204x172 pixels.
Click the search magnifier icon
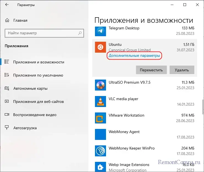point(80,33)
